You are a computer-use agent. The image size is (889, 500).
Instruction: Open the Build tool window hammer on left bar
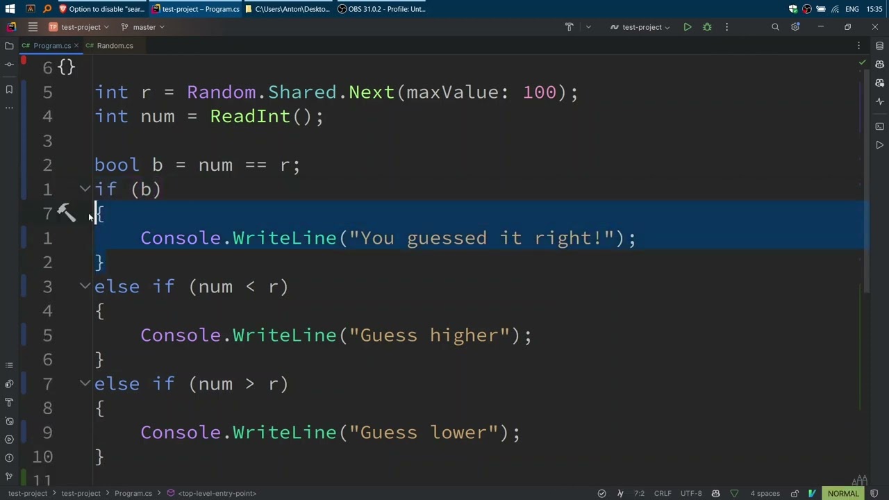tap(9, 402)
